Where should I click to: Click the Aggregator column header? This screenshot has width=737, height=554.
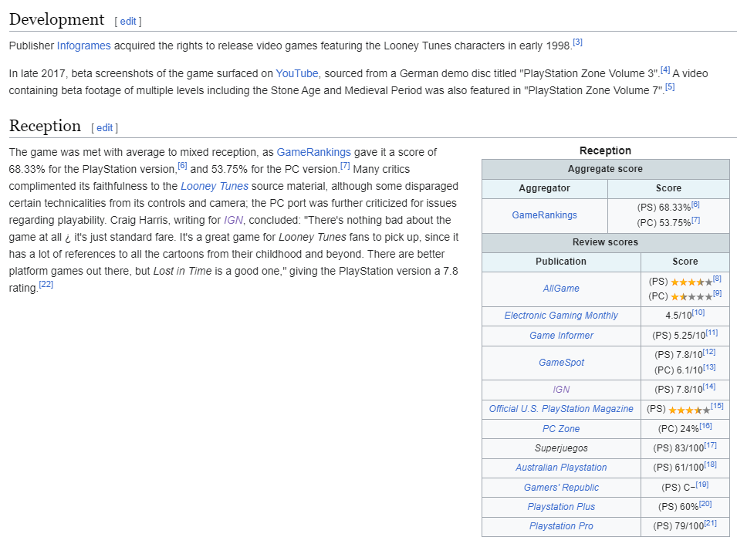[x=544, y=188]
